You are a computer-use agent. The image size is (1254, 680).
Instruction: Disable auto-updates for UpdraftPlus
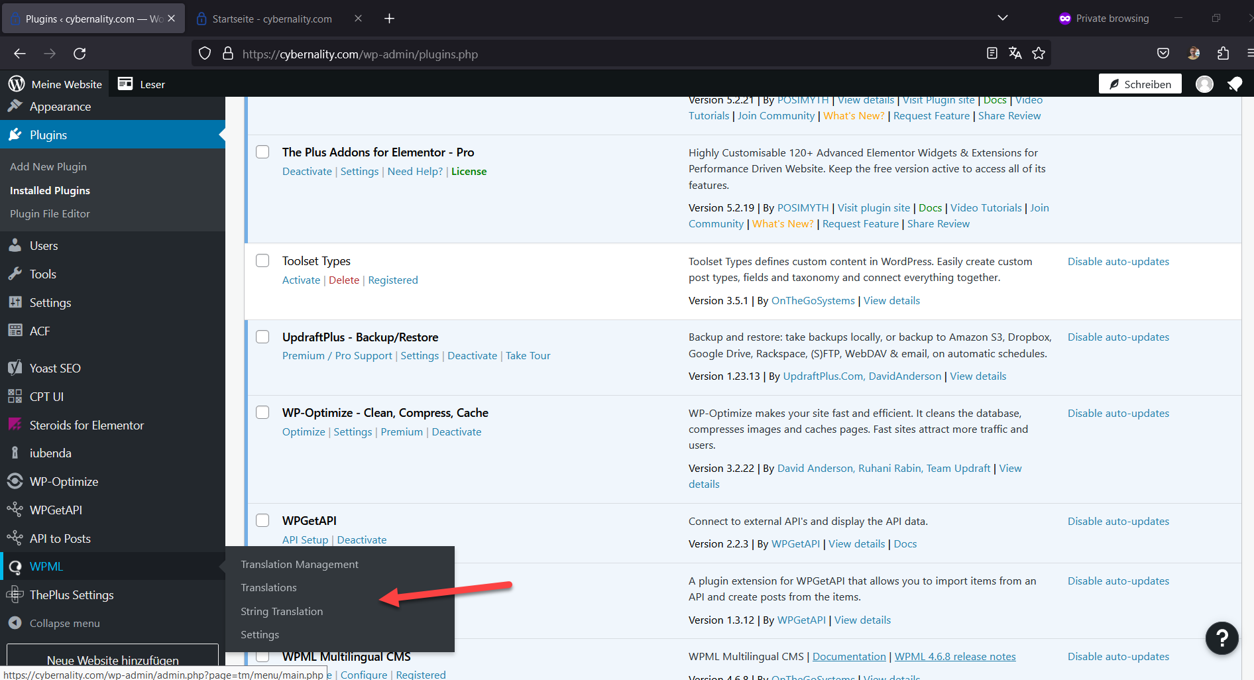[1118, 337]
